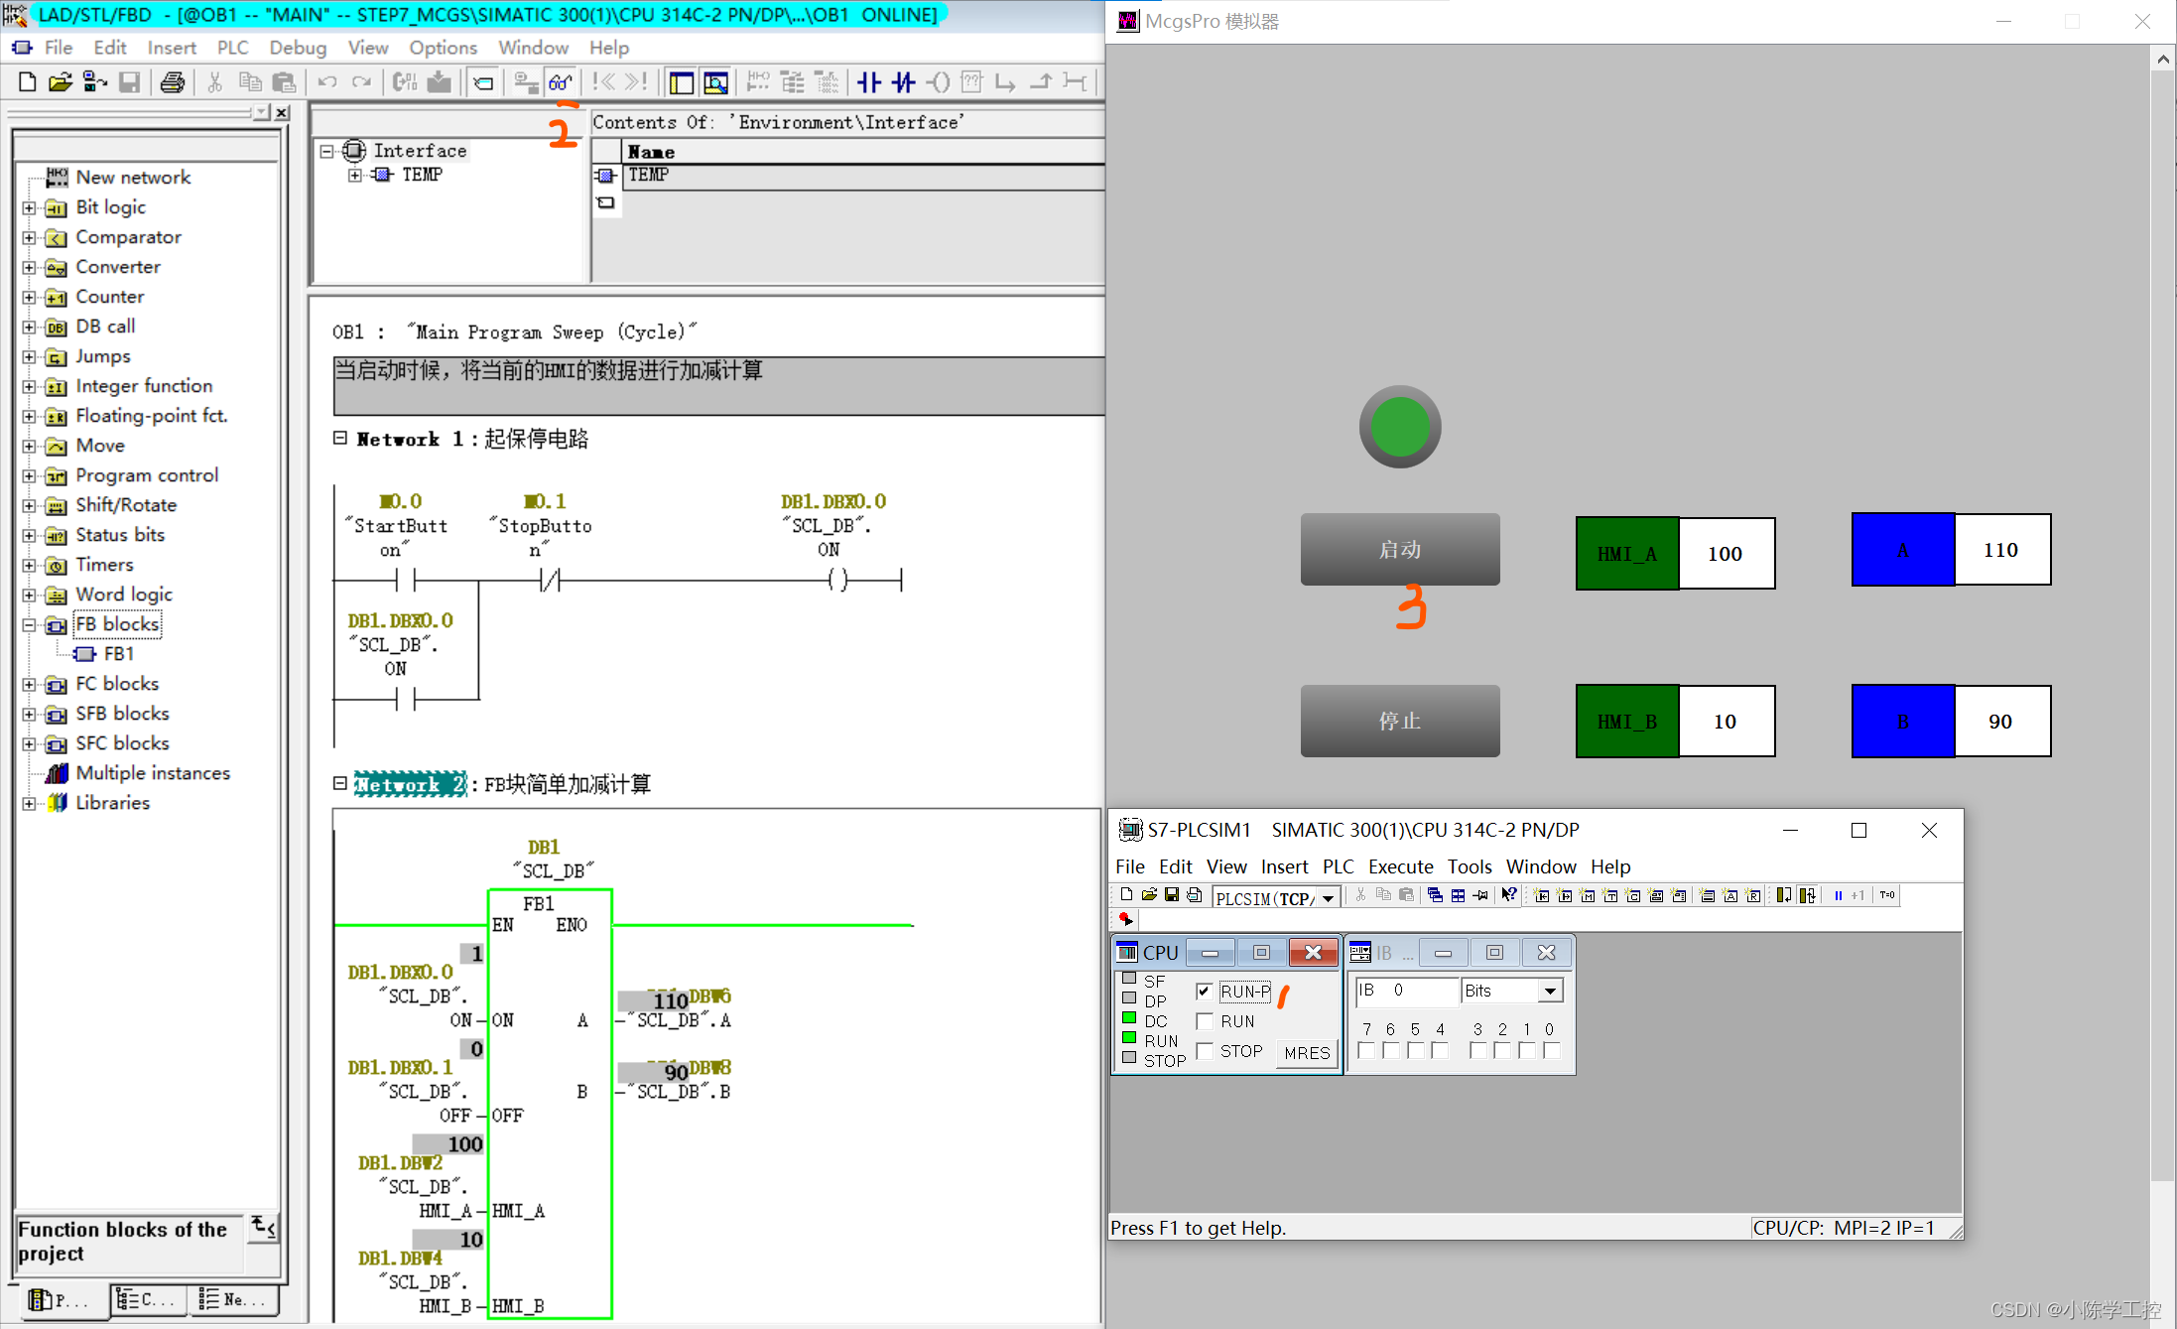This screenshot has width=2177, height=1329.
Task: Open the PLCSIM(TCP) interface dropdown
Action: pyautogui.click(x=1330, y=898)
